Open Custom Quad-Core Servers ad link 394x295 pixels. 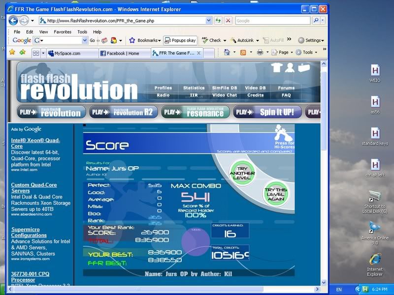pos(34,188)
